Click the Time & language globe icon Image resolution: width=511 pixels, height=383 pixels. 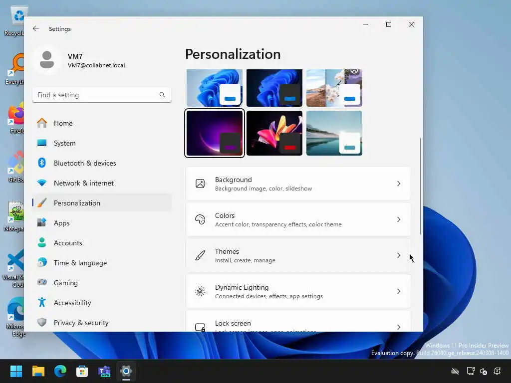tap(42, 262)
